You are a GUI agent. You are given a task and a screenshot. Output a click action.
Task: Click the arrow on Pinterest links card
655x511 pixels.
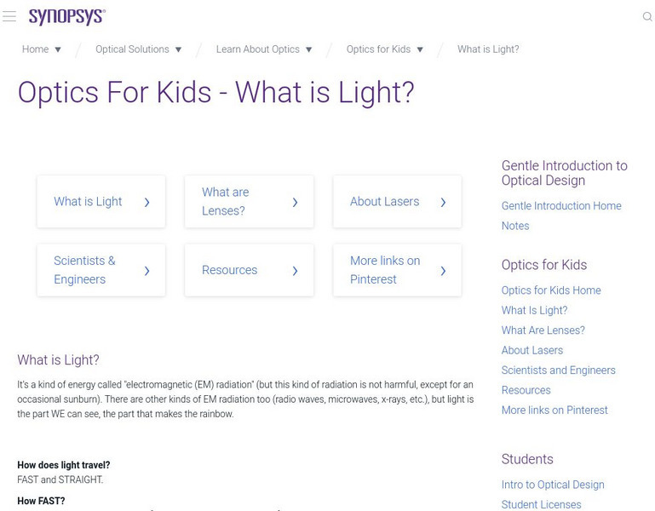[x=443, y=271]
